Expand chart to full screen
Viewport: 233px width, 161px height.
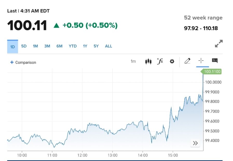pyautogui.click(x=219, y=44)
